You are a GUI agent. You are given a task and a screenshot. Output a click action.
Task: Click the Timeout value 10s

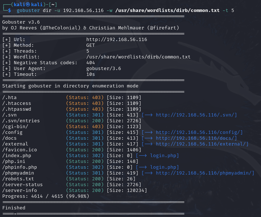coord(91,74)
